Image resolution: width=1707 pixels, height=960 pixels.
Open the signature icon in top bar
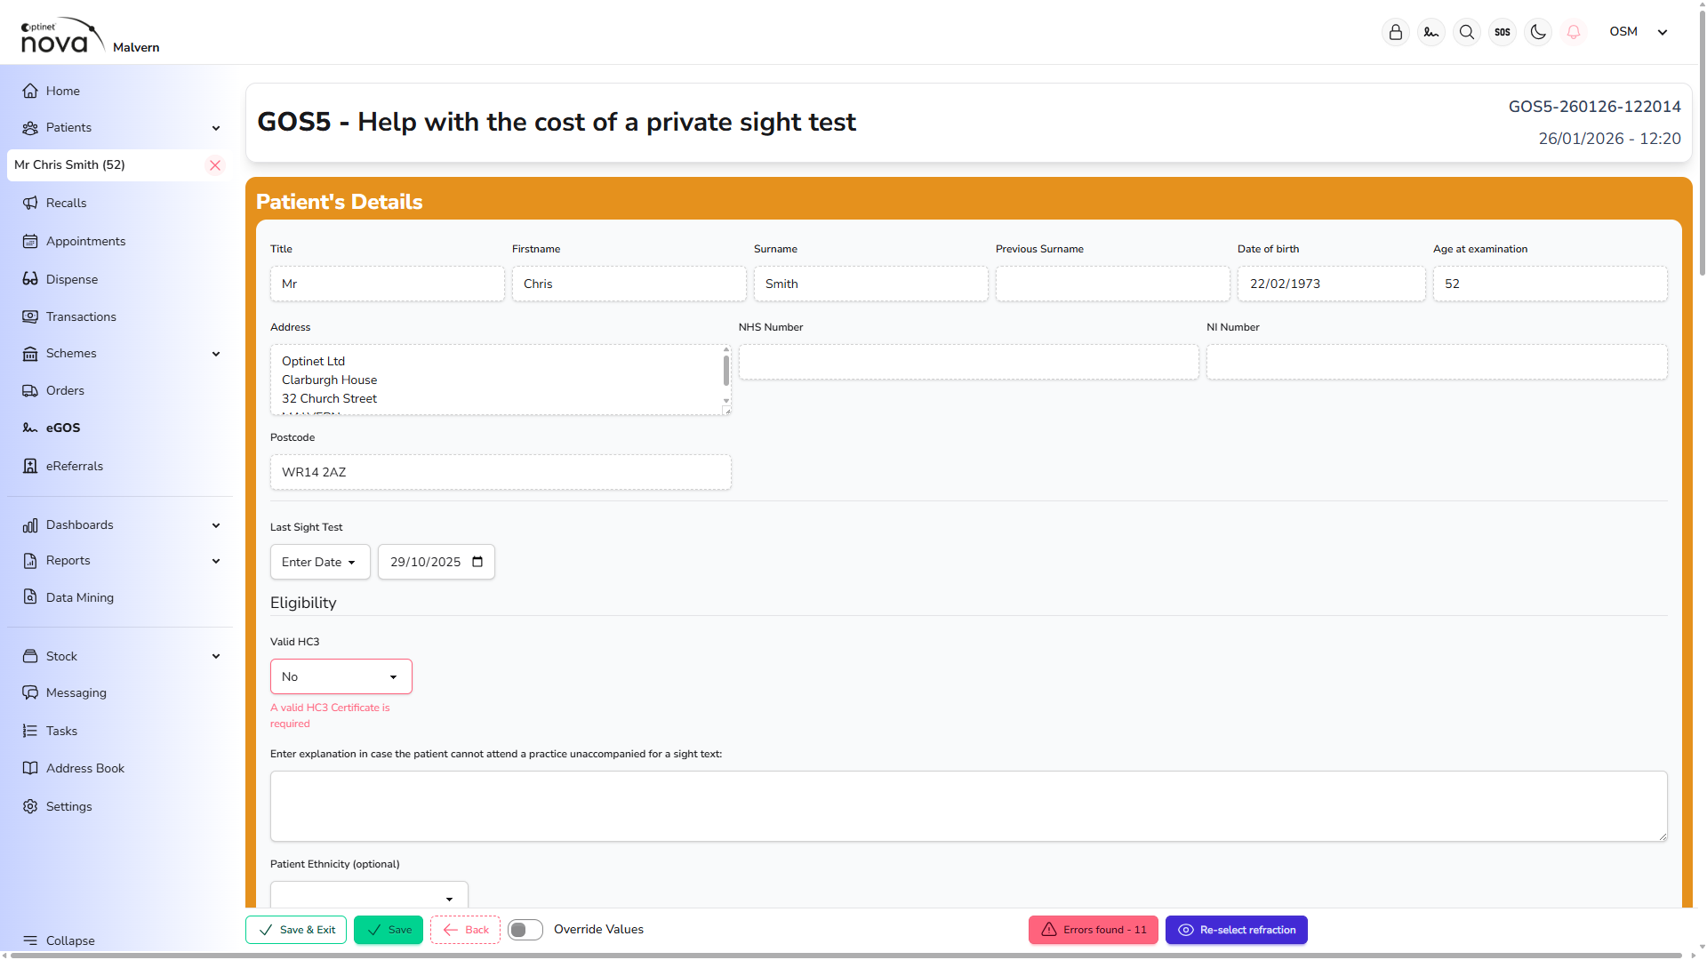point(1431,32)
